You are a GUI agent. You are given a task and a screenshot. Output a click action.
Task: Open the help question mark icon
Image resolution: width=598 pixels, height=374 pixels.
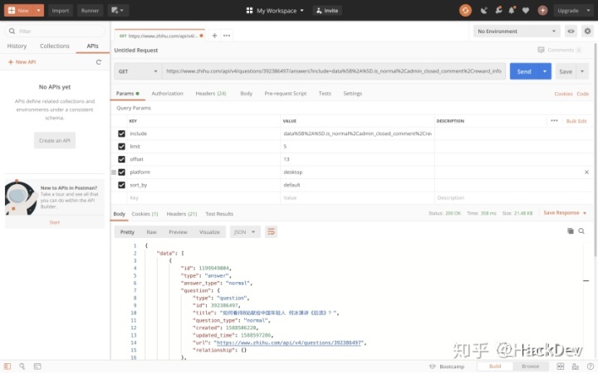[x=591, y=367]
